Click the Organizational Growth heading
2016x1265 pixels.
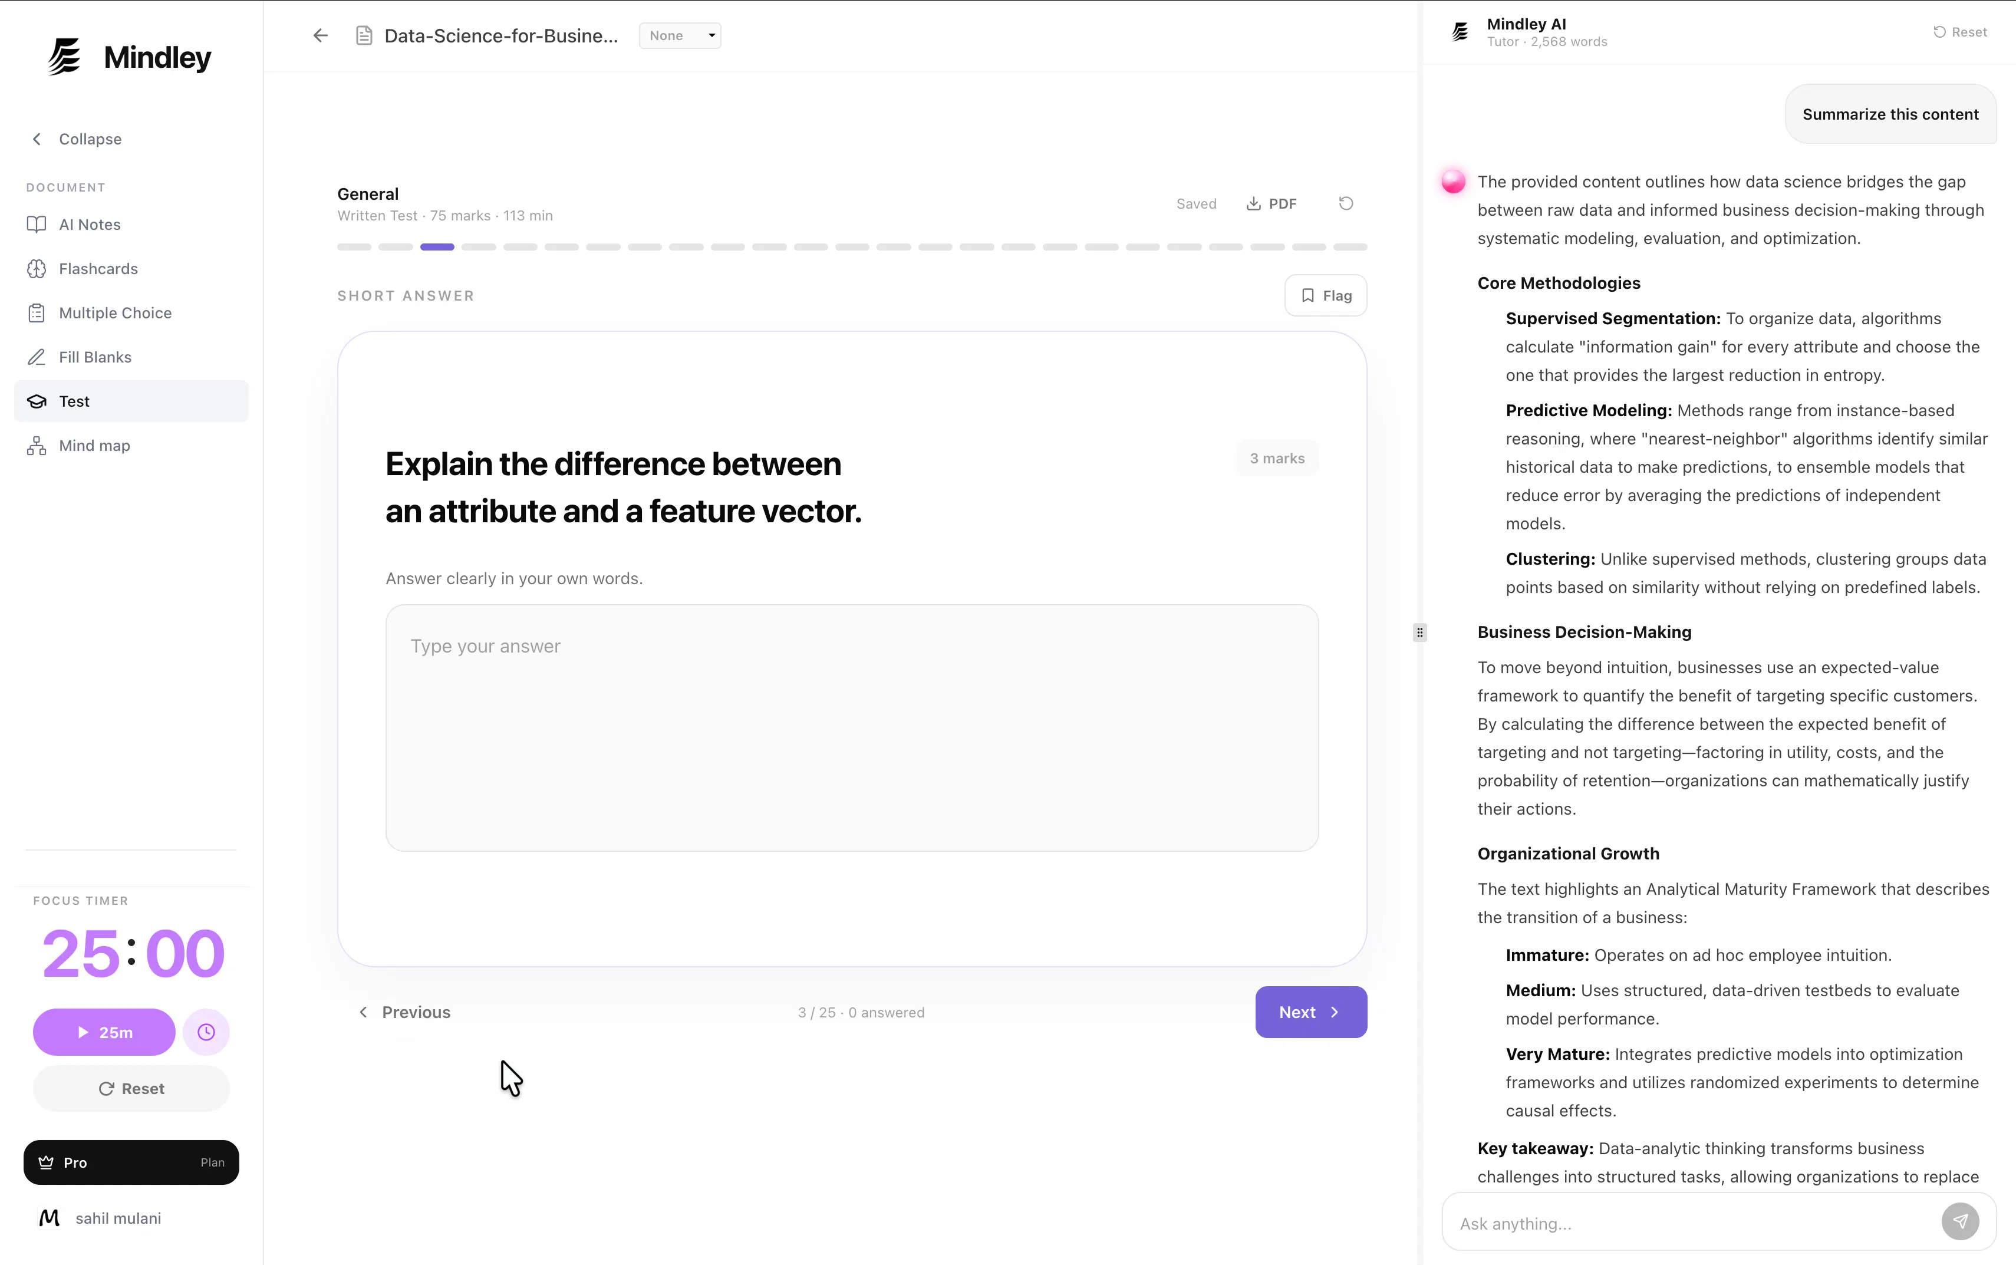pyautogui.click(x=1569, y=854)
